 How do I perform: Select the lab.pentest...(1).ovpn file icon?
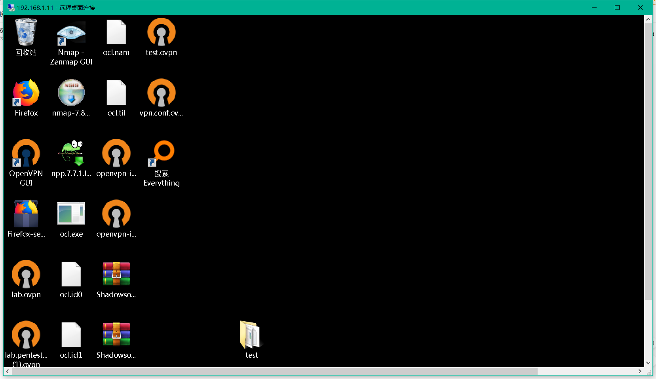point(26,335)
